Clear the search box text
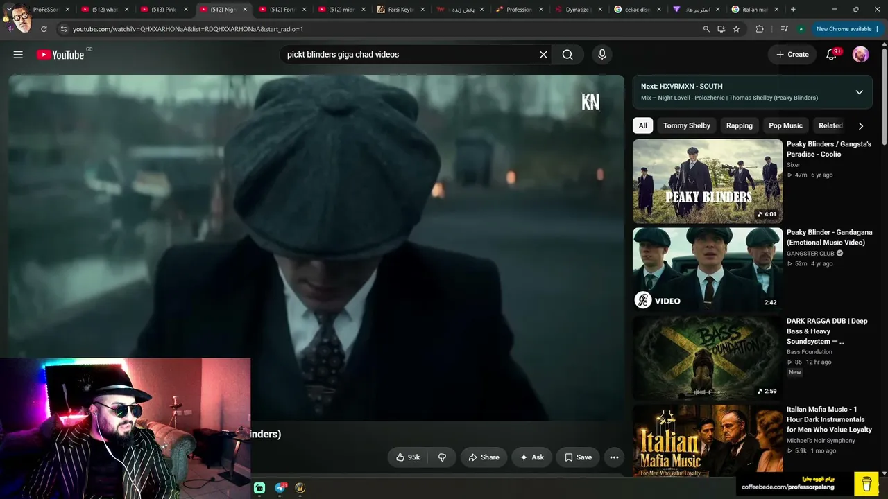 [543, 55]
